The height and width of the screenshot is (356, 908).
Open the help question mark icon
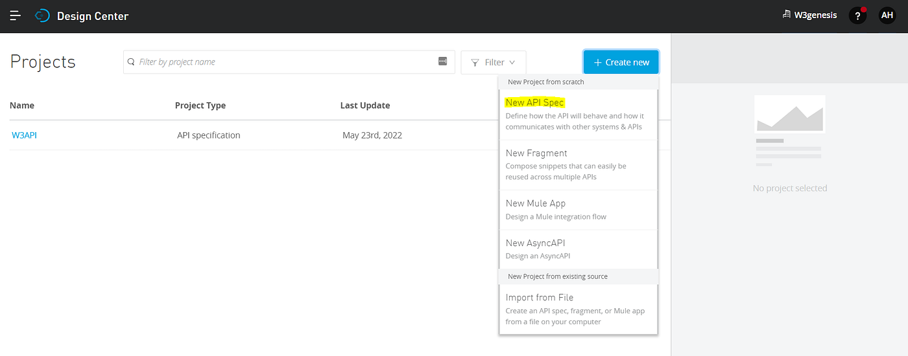pyautogui.click(x=857, y=16)
